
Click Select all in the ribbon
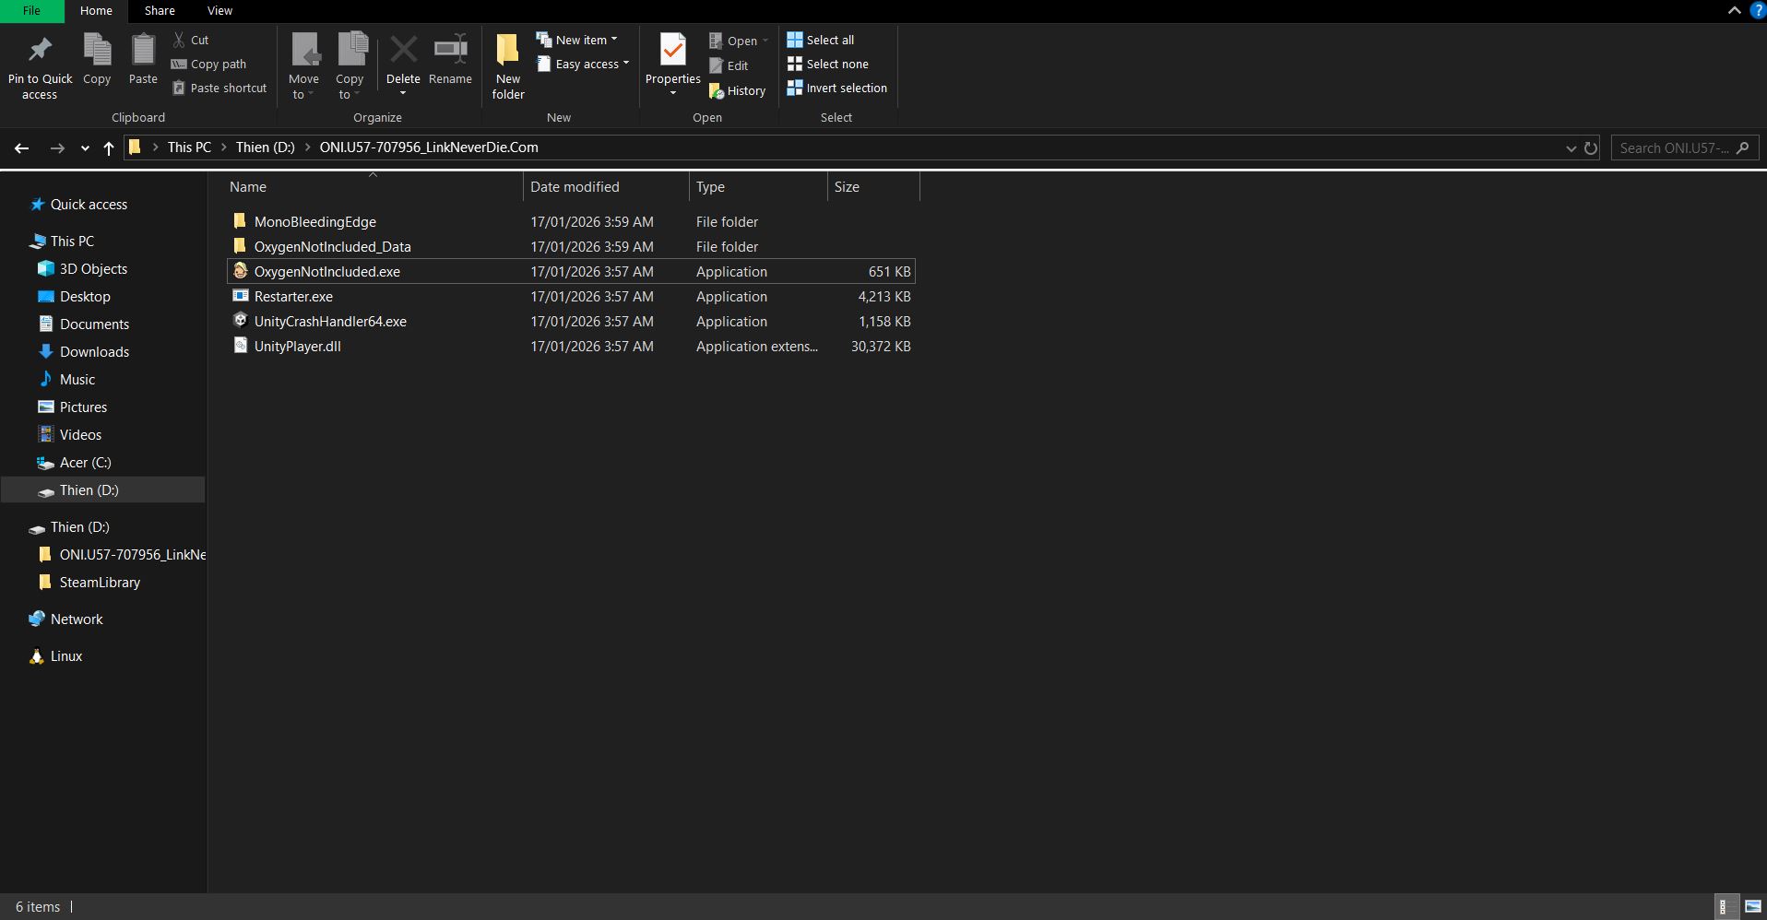coord(821,40)
